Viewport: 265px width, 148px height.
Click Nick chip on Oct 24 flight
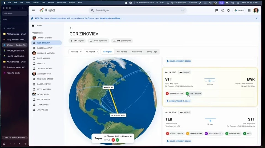pos(247,133)
